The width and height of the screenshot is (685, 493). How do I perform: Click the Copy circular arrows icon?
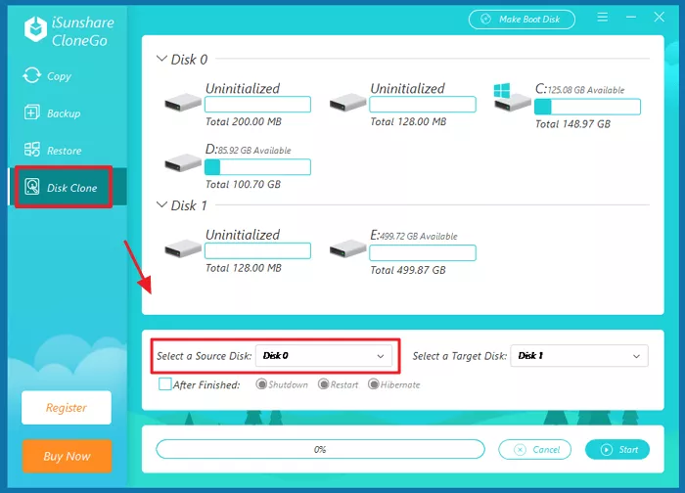click(32, 75)
